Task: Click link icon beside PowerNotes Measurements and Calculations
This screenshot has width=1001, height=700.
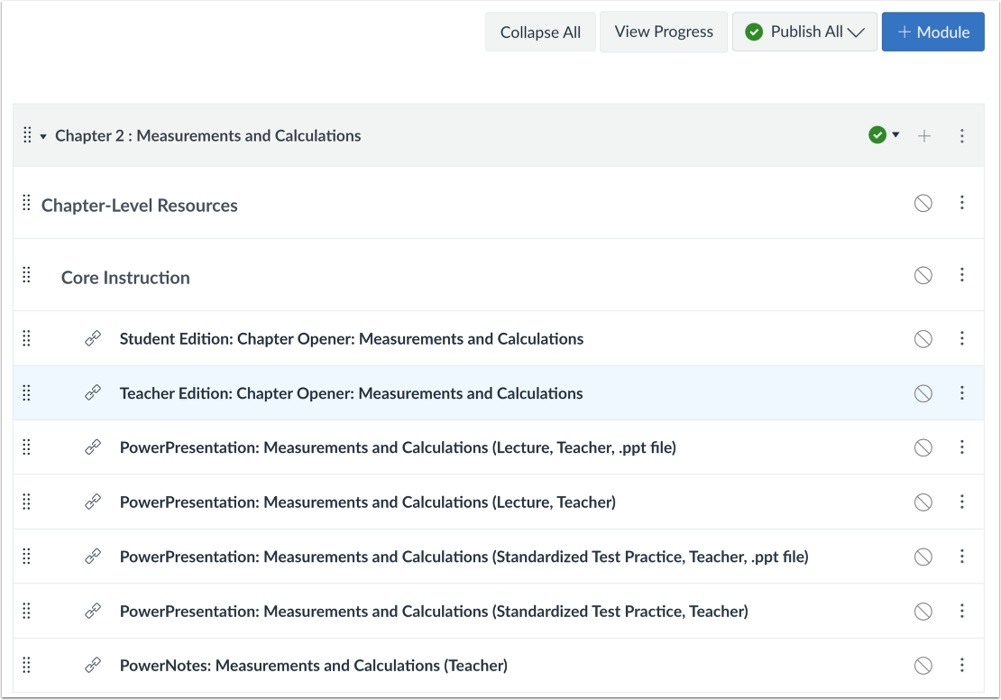Action: pyautogui.click(x=93, y=666)
